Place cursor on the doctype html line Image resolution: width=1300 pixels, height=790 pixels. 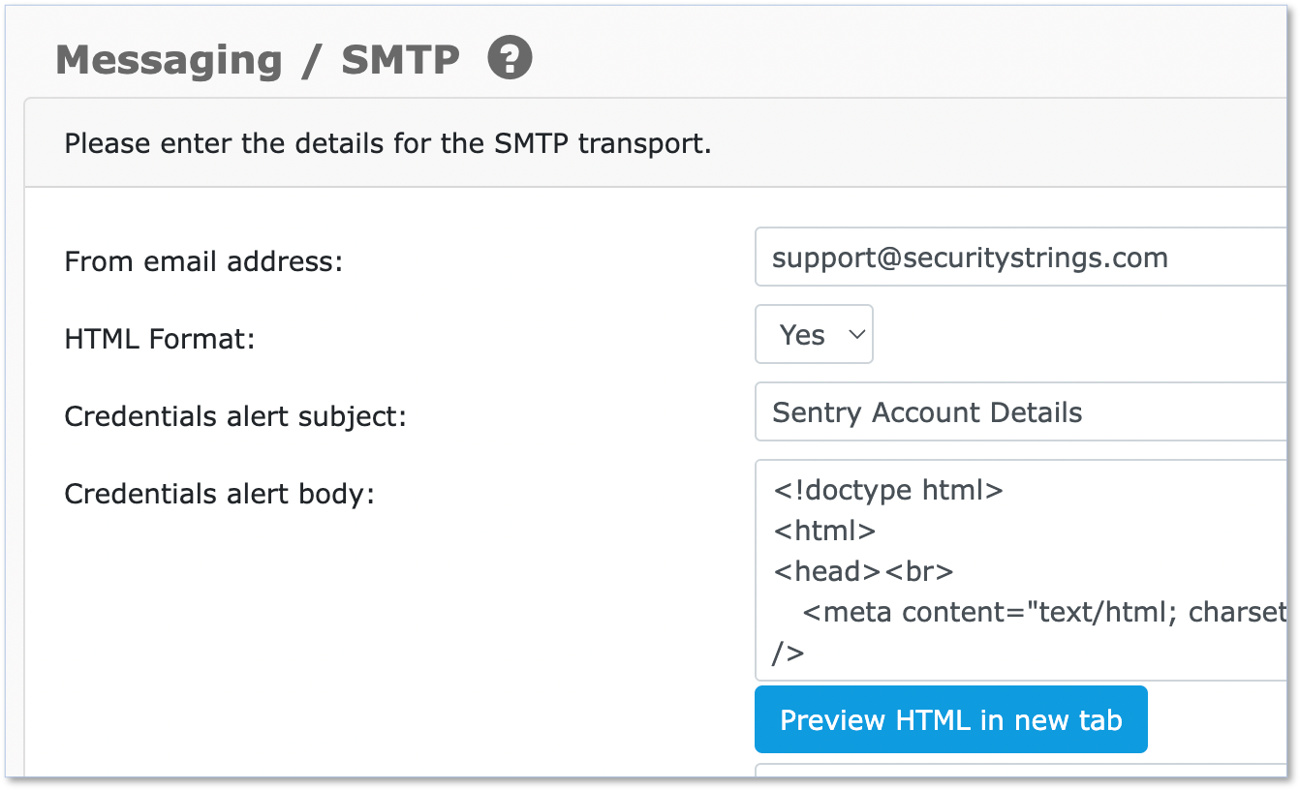pos(887,490)
